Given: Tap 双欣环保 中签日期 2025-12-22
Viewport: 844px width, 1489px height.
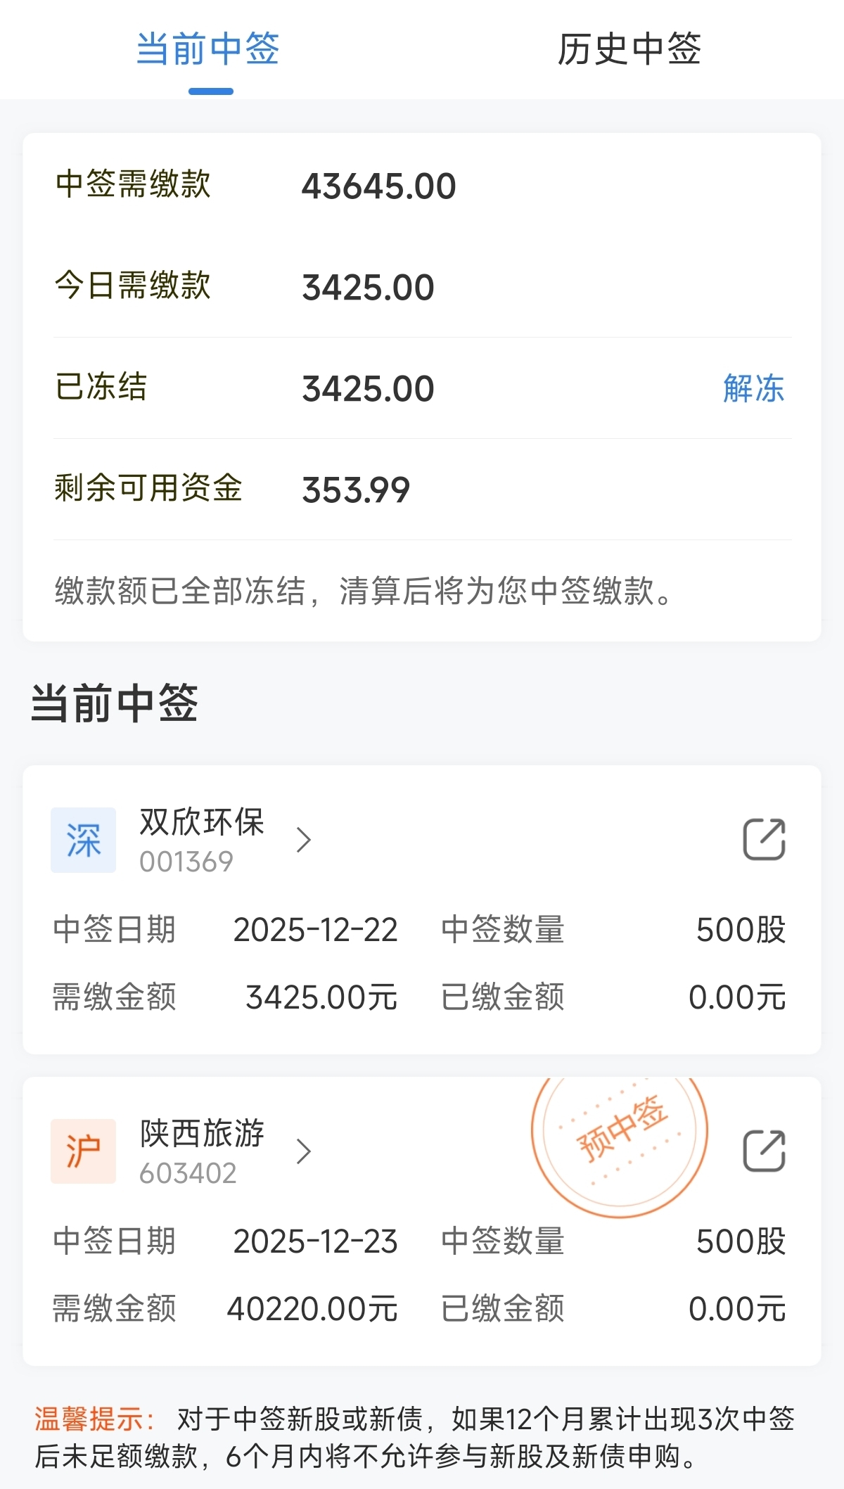Looking at the screenshot, I should tap(315, 930).
